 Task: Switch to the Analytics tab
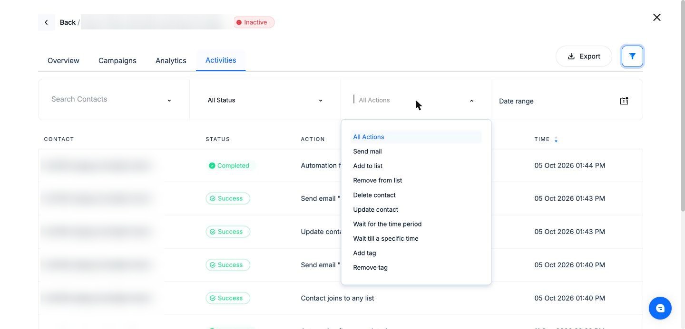171,61
